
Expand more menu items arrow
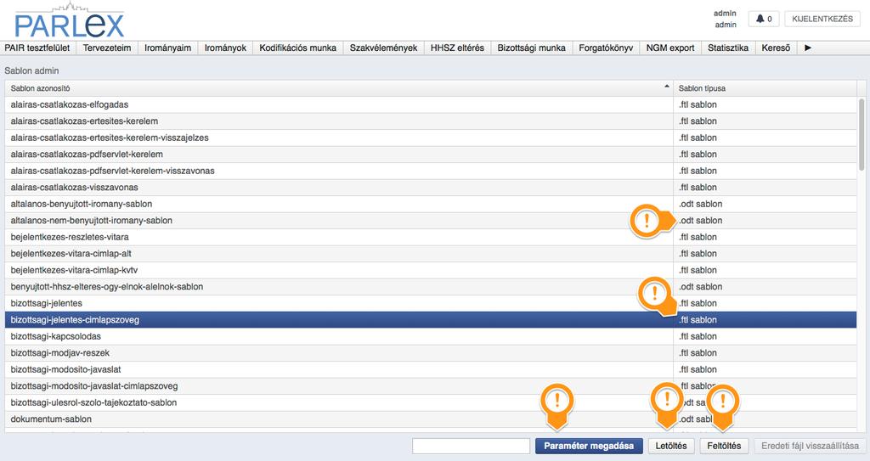click(x=808, y=48)
